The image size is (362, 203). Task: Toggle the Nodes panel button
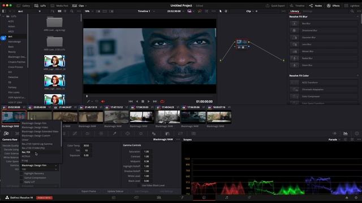click(316, 6)
